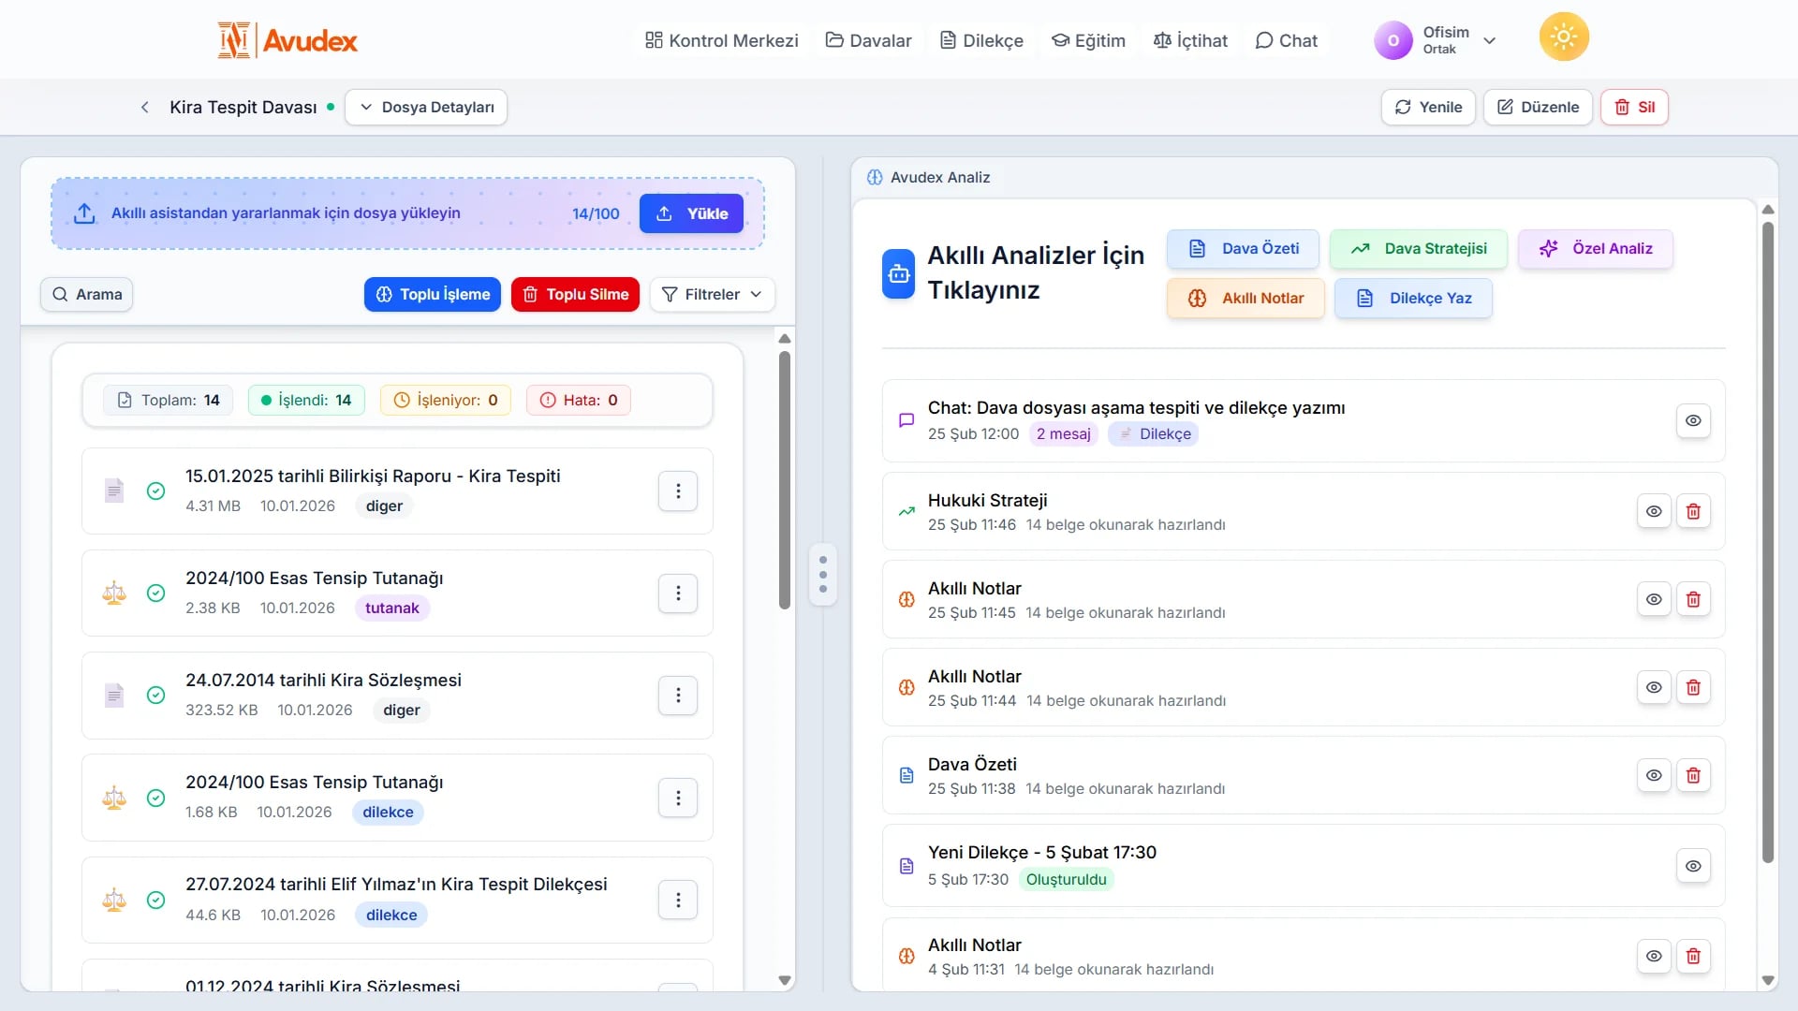Expand the Dosya Detayları dropdown

(x=426, y=108)
